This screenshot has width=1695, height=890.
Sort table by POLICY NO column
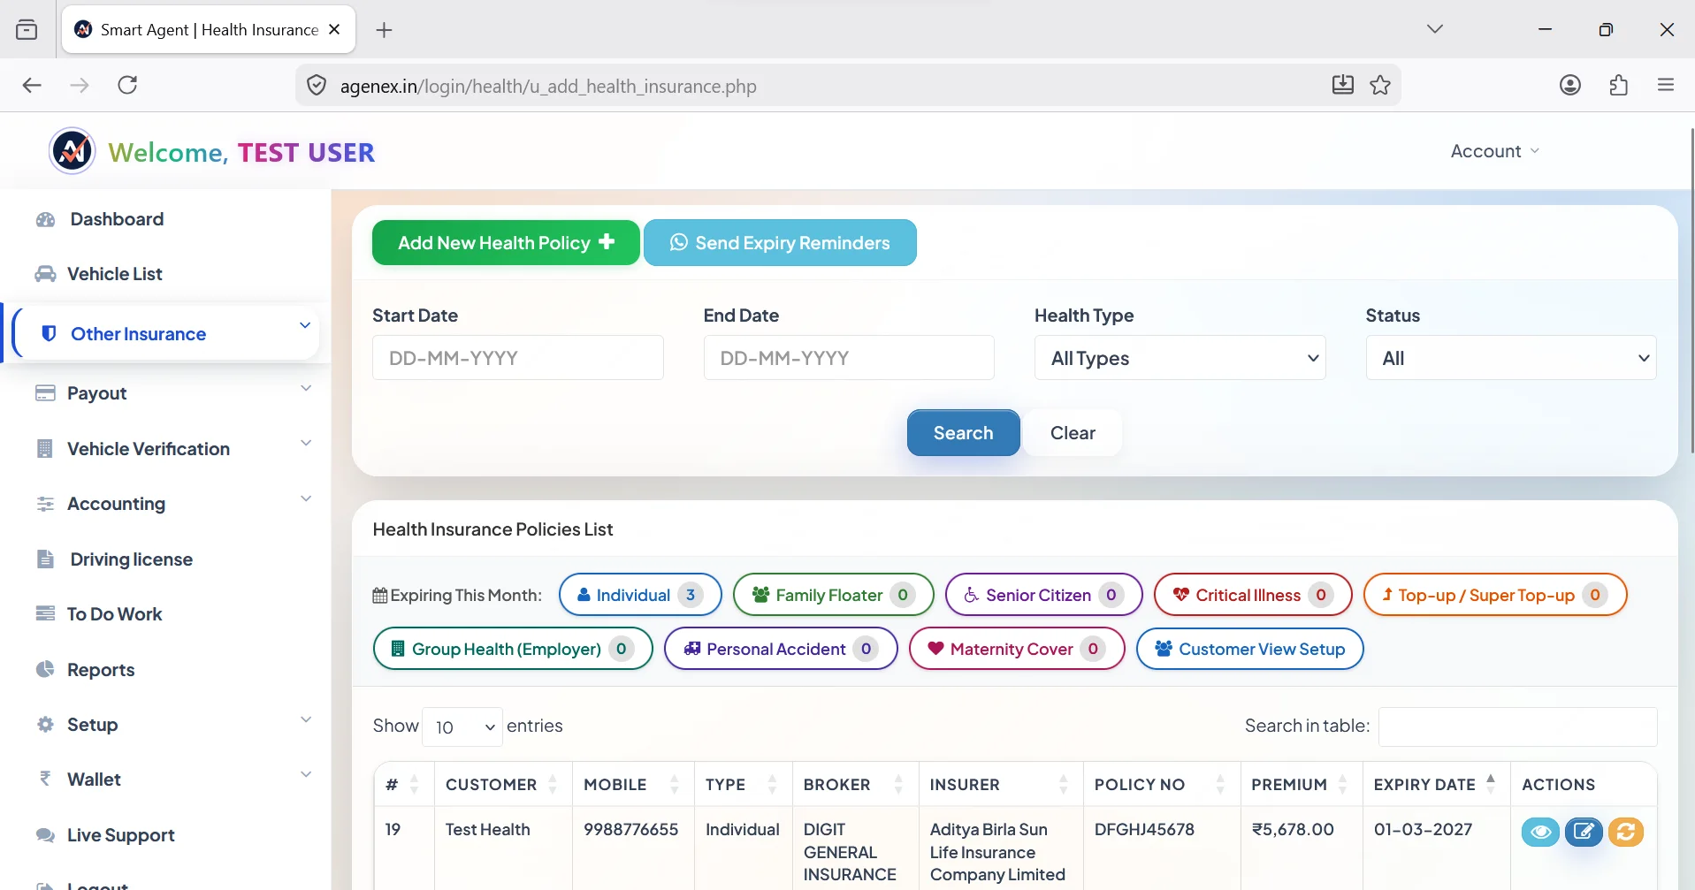[x=1162, y=784]
